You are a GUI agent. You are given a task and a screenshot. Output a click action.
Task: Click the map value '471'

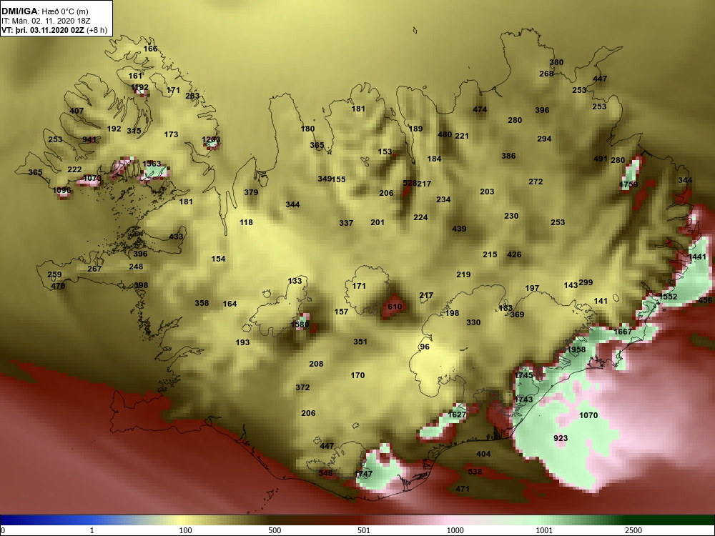point(463,489)
